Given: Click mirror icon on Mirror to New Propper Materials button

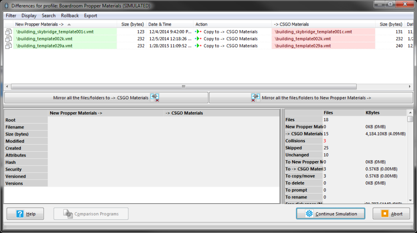Looking at the screenshot, I should (x=256, y=98).
